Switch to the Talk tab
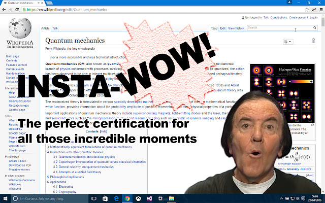The height and width of the screenshot is (203, 325). pos(55,28)
